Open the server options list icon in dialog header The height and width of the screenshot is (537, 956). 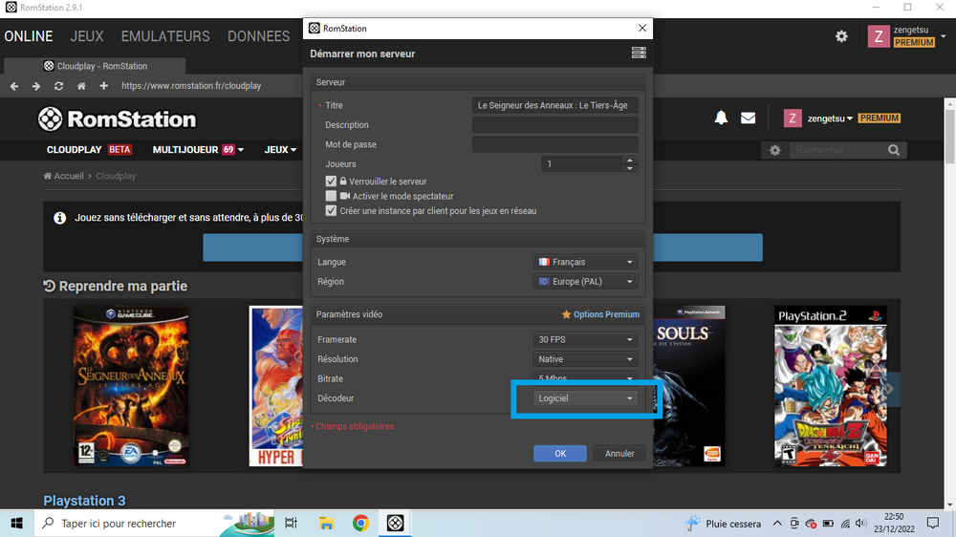pos(639,53)
